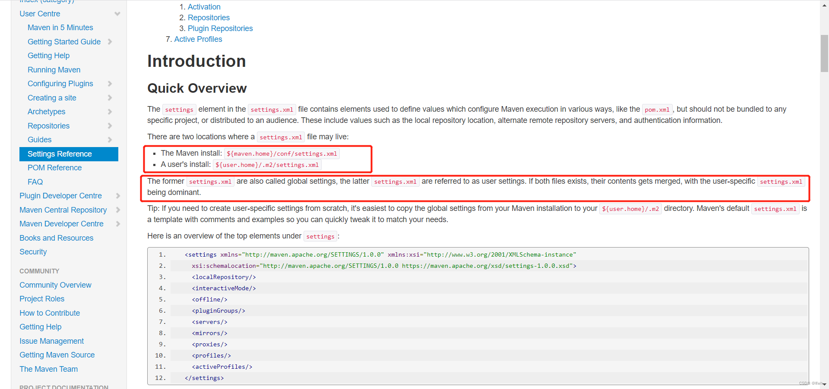Viewport: 829px width, 389px height.
Task: Expand the Maven Developer Centre chevron
Action: pyautogui.click(x=118, y=224)
